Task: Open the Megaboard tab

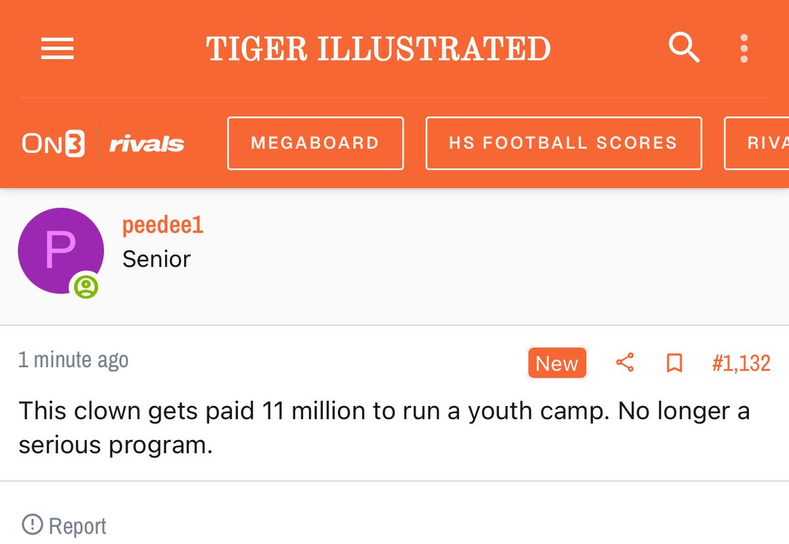Action: (315, 143)
